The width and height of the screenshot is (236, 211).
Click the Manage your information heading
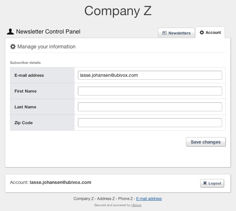tap(46, 47)
